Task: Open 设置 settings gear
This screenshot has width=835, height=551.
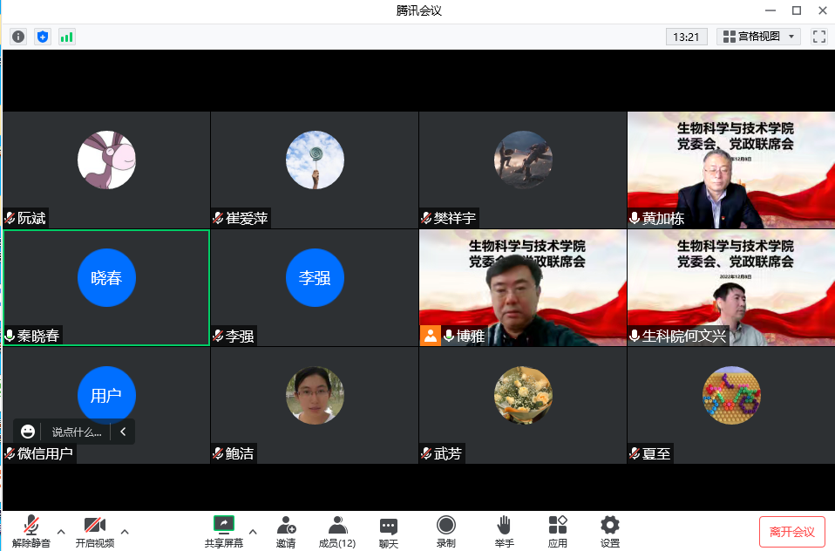Action: click(x=610, y=530)
